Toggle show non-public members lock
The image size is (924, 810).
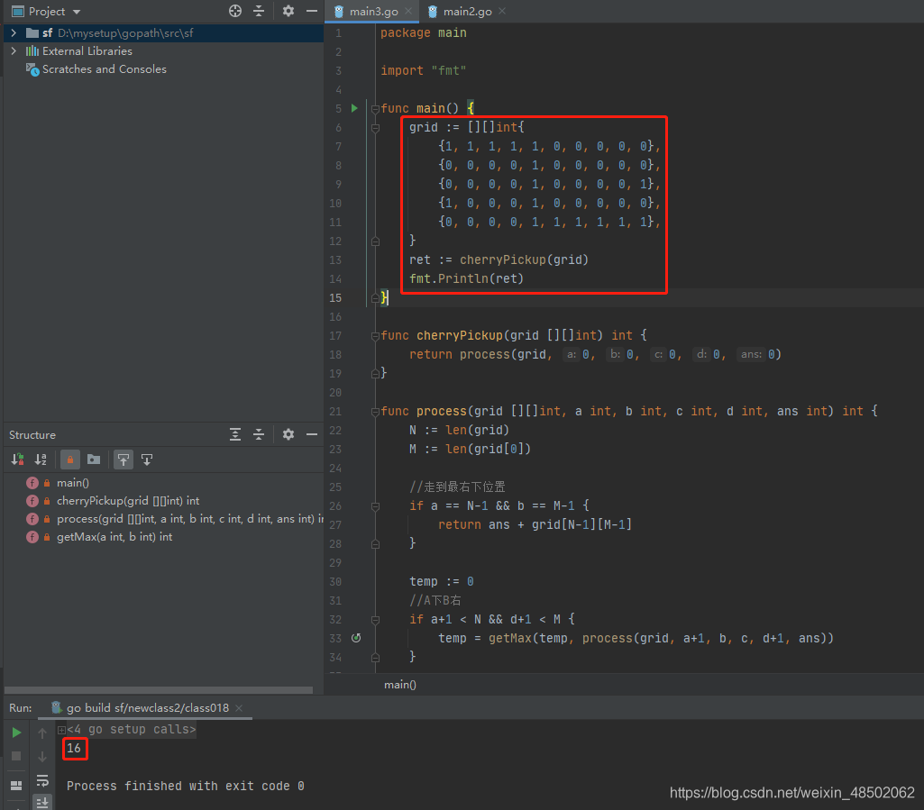(70, 460)
